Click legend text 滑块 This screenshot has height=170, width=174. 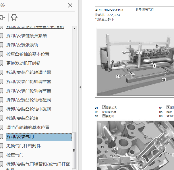pos(169,112)
